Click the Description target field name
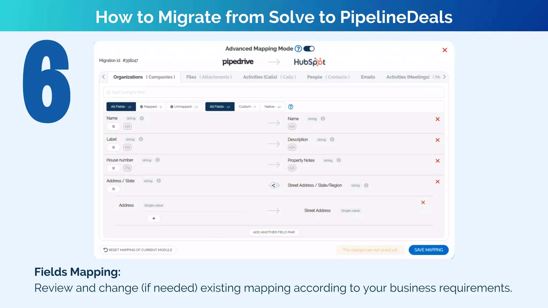548x308 pixels. click(x=298, y=139)
